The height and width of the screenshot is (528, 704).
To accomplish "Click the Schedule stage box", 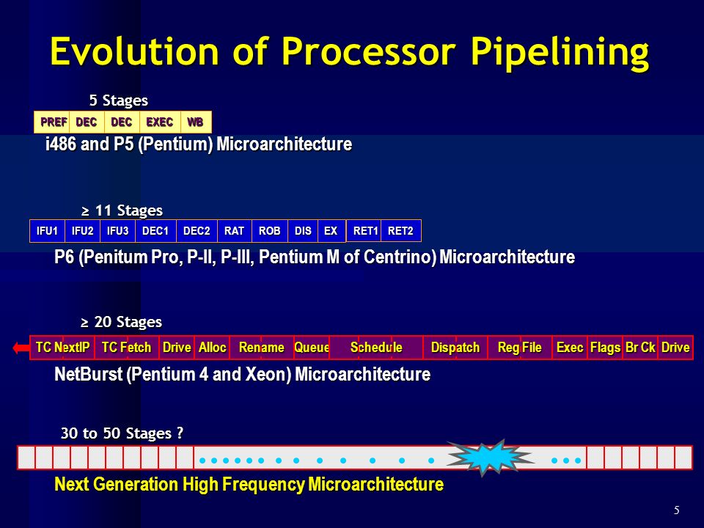I will 376,348.
